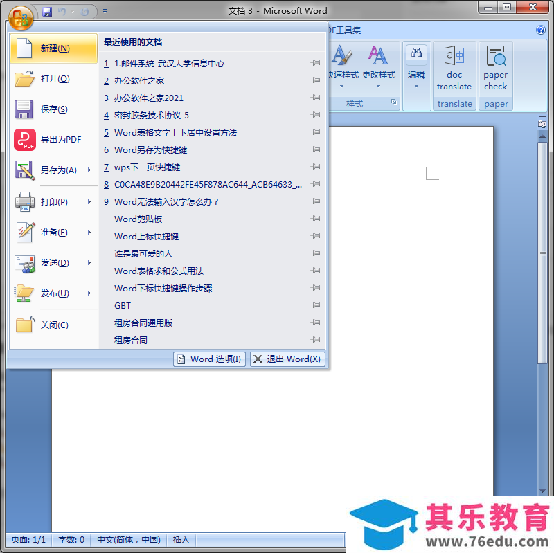554x553 pixels.
Task: Choose 打开(O) from the Office menu
Action: 53,79
